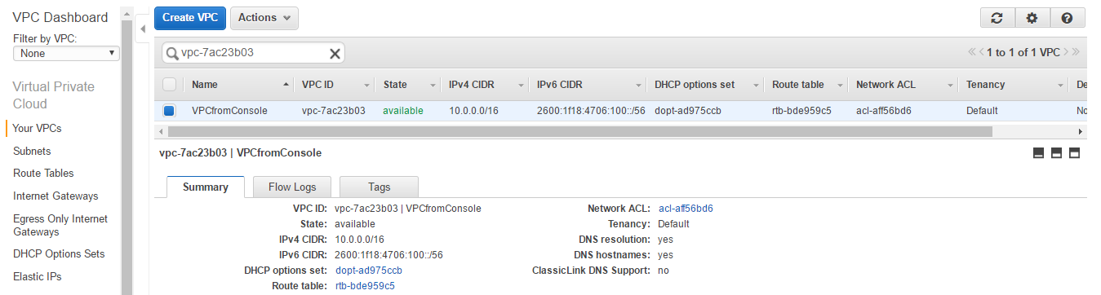Image resolution: width=1101 pixels, height=295 pixels.
Task: Switch to the Tags tab
Action: 379,187
